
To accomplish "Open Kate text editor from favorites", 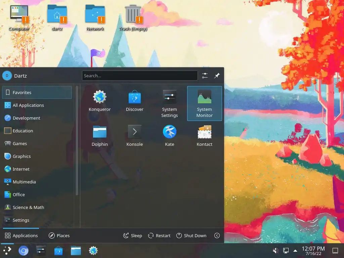I will 169,136.
